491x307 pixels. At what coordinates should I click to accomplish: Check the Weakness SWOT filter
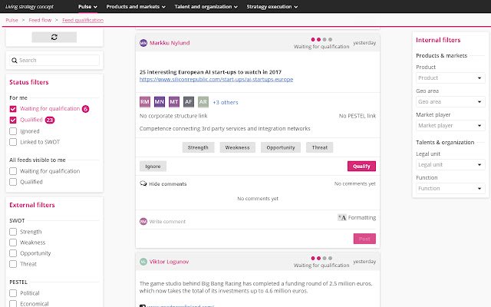point(13,243)
